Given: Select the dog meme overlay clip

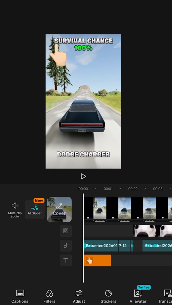Looking at the screenshot, I should tap(153, 231).
